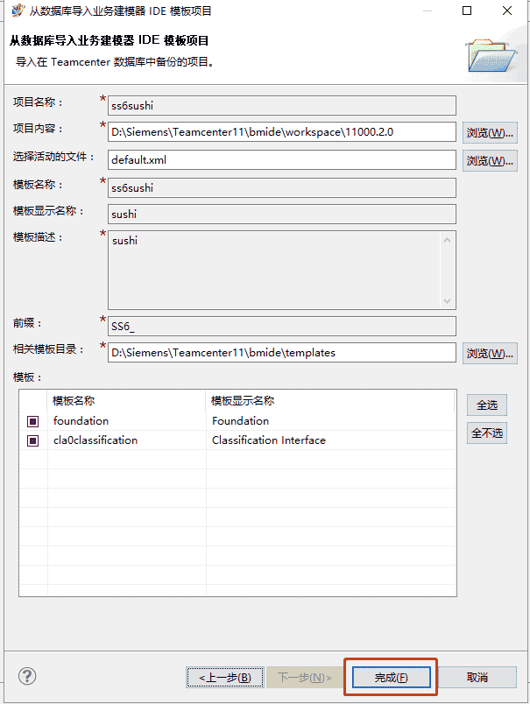Image resolution: width=530 pixels, height=704 pixels.
Task: Browse for the 项目内容 folder
Action: tap(490, 133)
